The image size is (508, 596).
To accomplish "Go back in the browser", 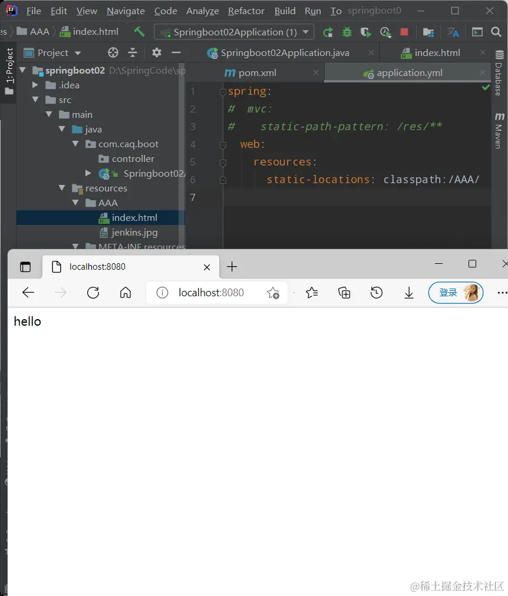I will click(28, 293).
